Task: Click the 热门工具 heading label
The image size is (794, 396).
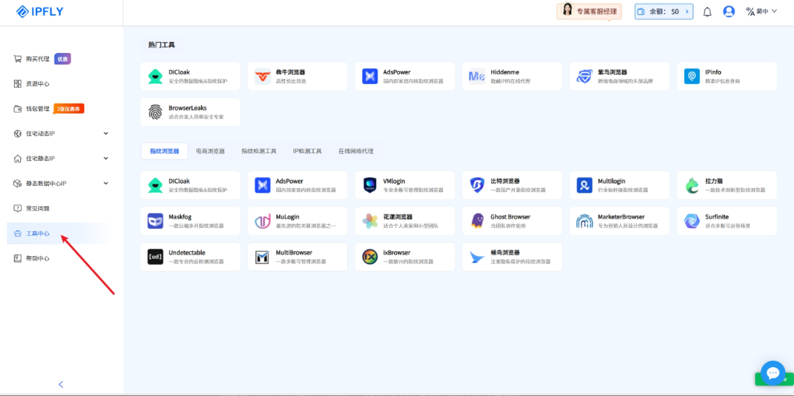Action: (162, 45)
